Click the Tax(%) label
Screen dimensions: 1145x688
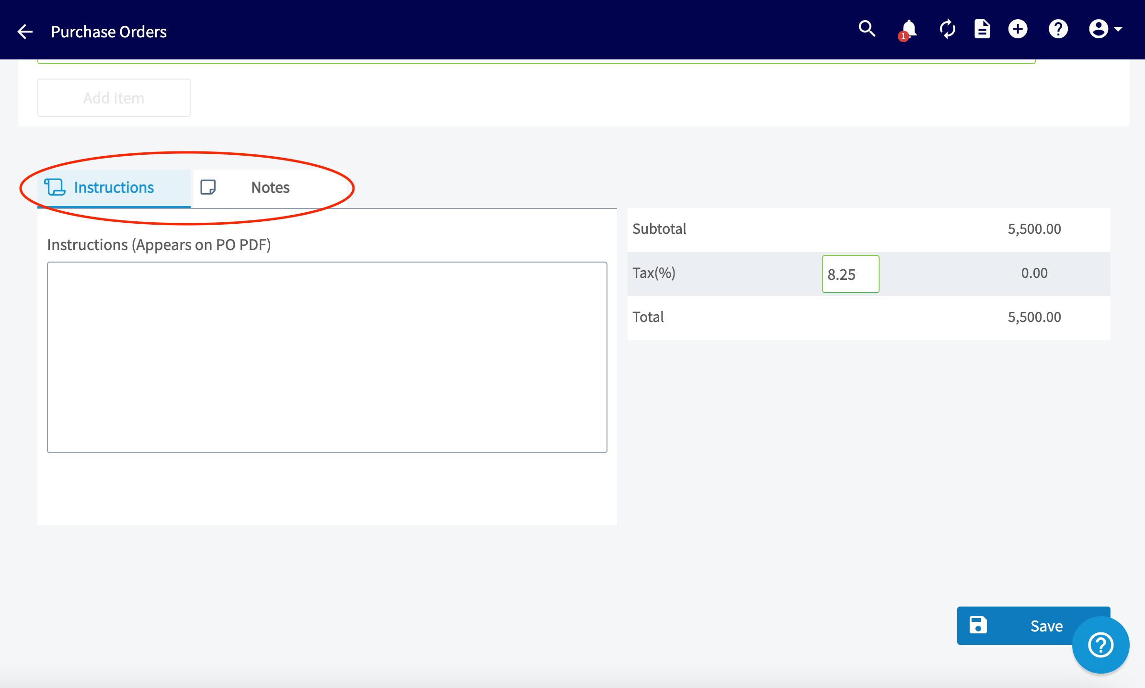point(654,273)
